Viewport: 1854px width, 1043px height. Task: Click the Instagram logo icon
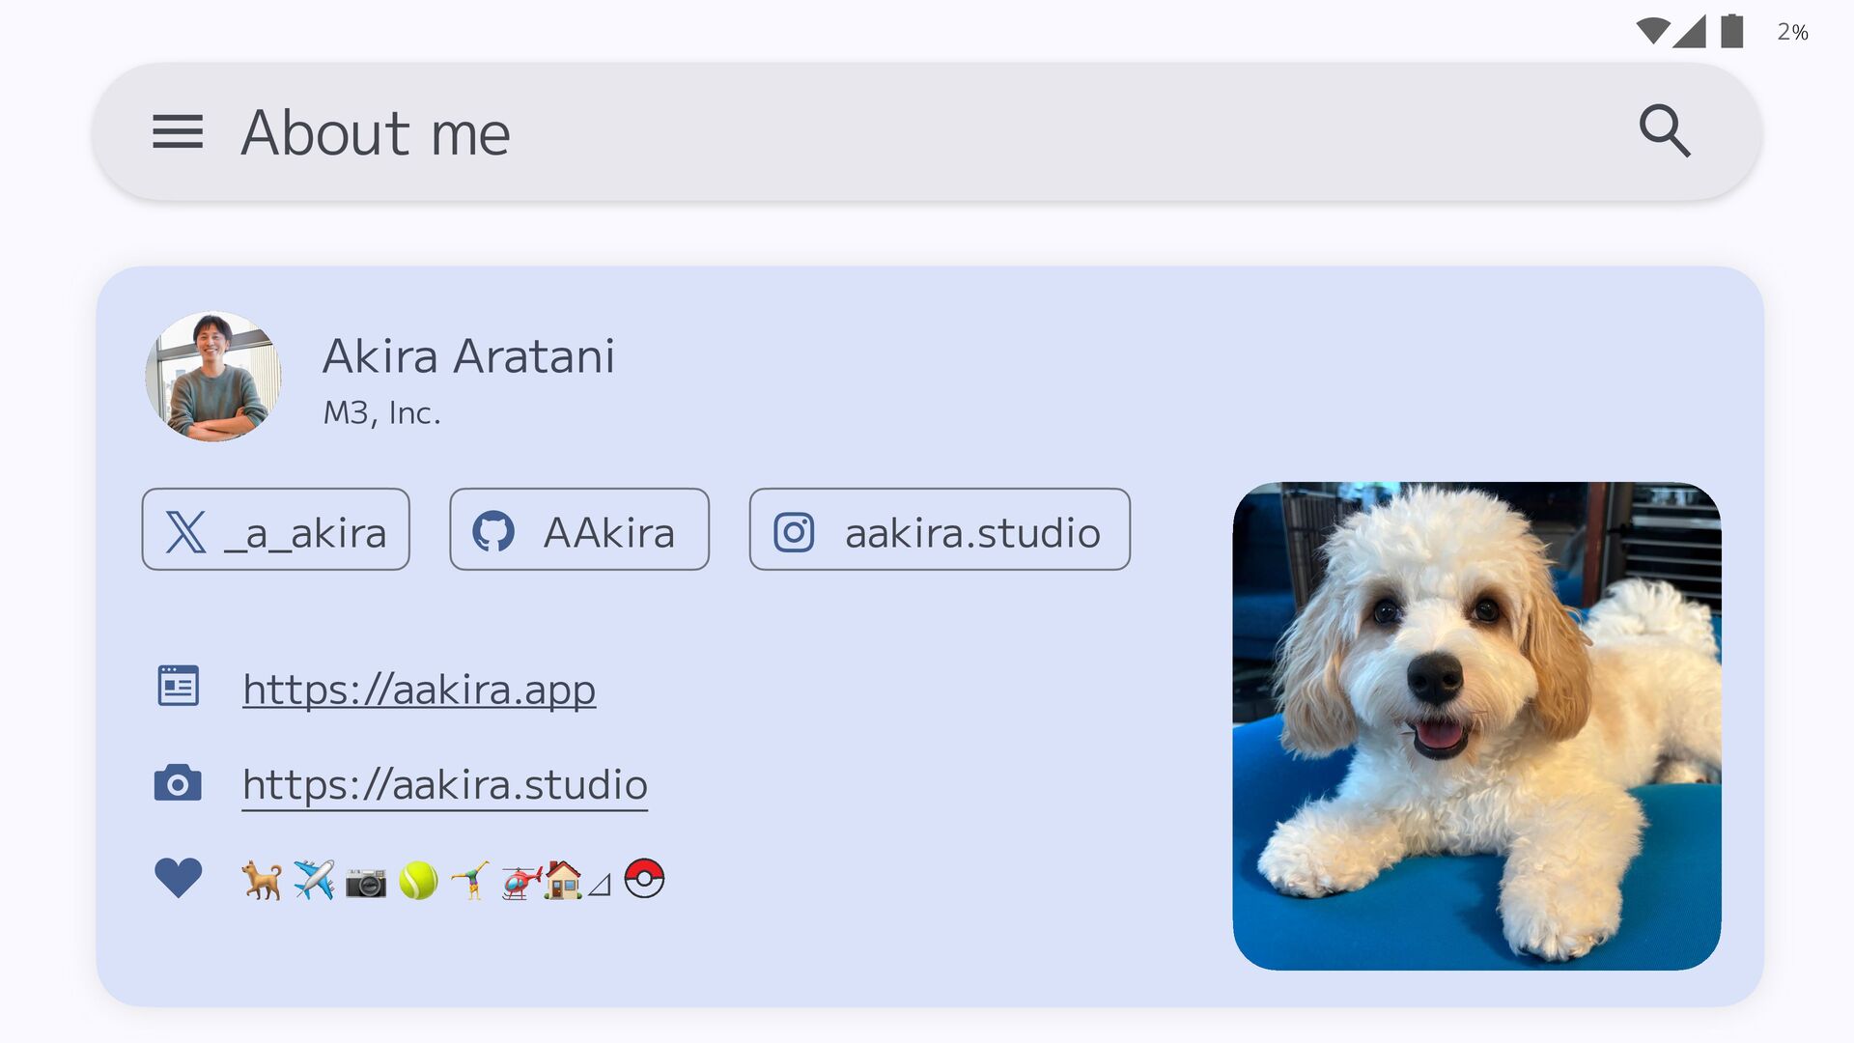[x=794, y=532]
